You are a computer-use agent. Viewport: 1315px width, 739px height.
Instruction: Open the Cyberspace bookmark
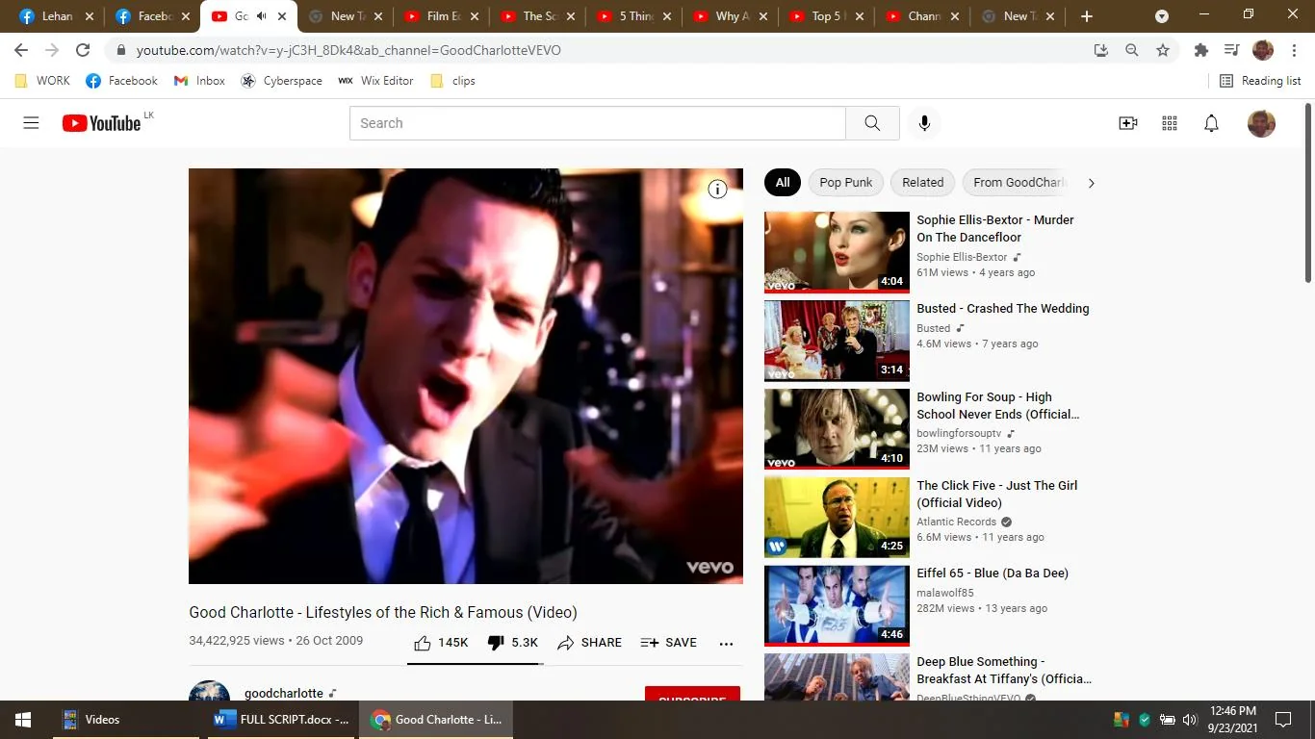[x=281, y=81]
